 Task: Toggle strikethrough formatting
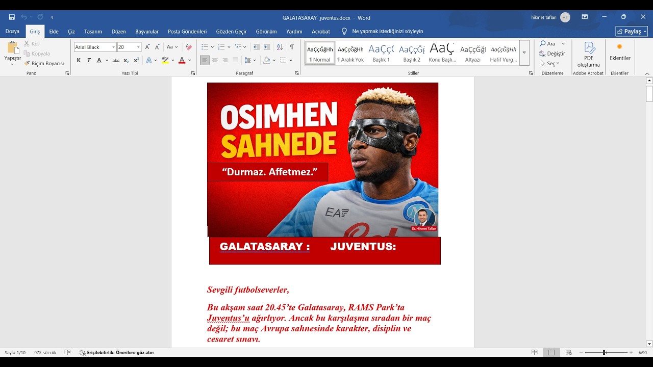tap(116, 60)
